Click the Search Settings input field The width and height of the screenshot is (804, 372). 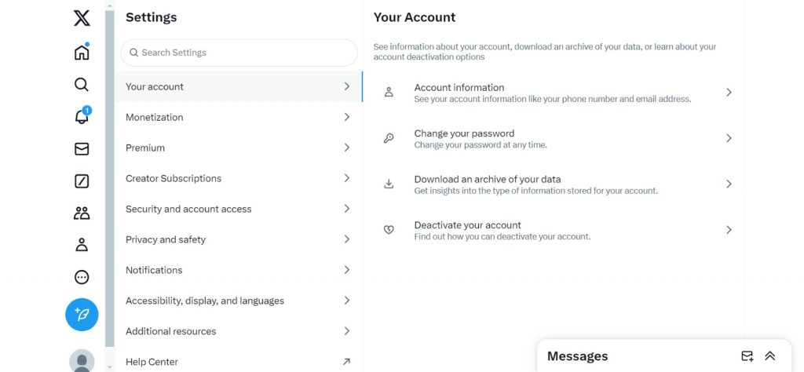coord(239,53)
